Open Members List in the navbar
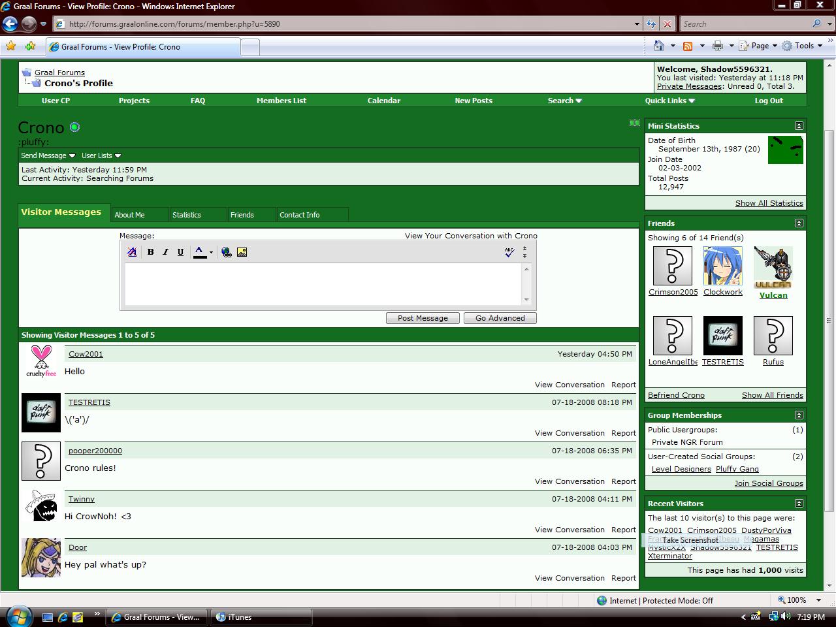The image size is (836, 627). (281, 101)
